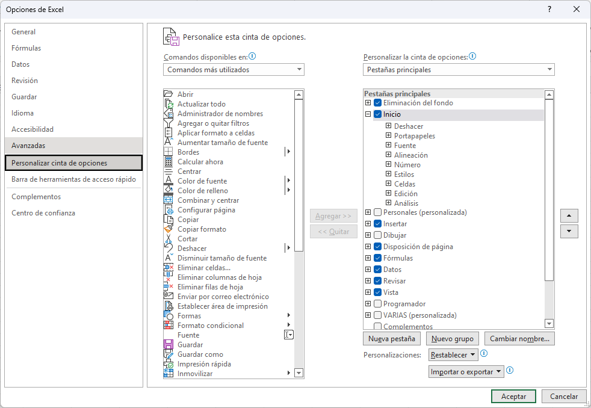Open the Guardar category in the options sidebar
The height and width of the screenshot is (408, 591).
74,97
